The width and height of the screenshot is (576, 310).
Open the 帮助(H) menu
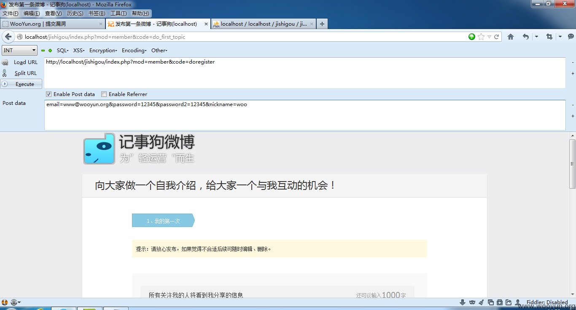[x=140, y=13]
